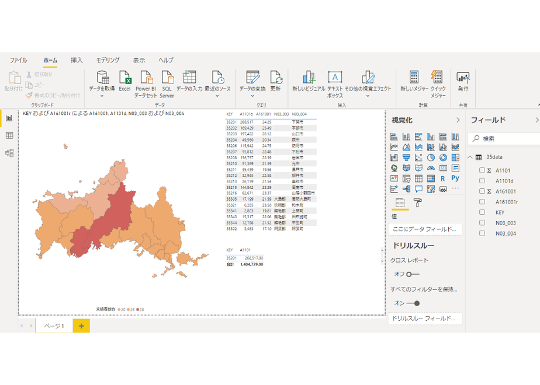This screenshot has width=540, height=385.
Task: Open the ヘルプ ribbon tab
Action: [x=165, y=60]
